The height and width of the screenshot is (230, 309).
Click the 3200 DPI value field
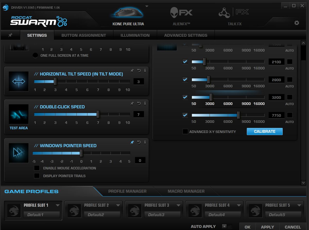click(276, 98)
